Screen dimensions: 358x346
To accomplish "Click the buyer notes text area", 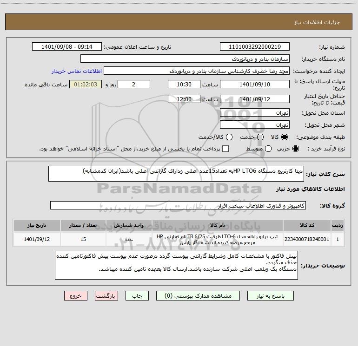I will [176, 265].
